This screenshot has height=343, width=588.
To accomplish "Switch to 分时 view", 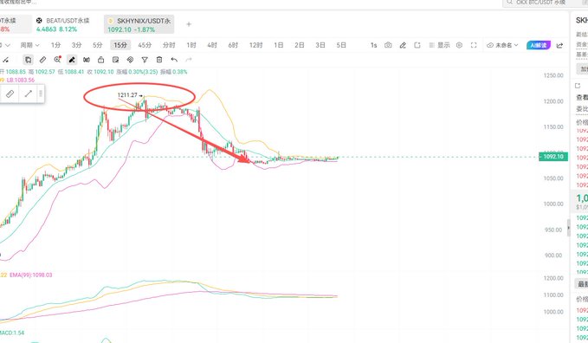I will pos(169,45).
